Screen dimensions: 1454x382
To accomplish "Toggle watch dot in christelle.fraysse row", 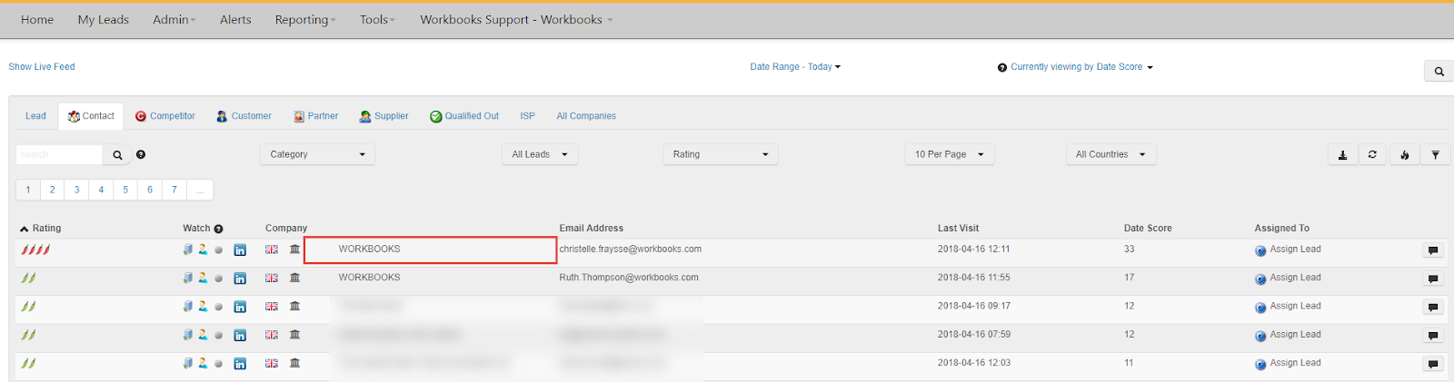I will [218, 250].
